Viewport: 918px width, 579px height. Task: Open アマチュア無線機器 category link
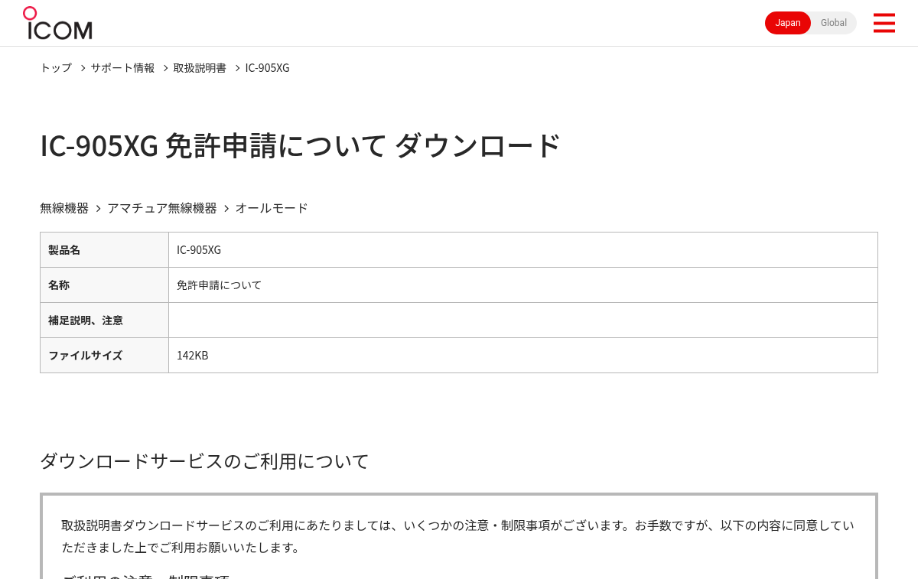coord(162,208)
